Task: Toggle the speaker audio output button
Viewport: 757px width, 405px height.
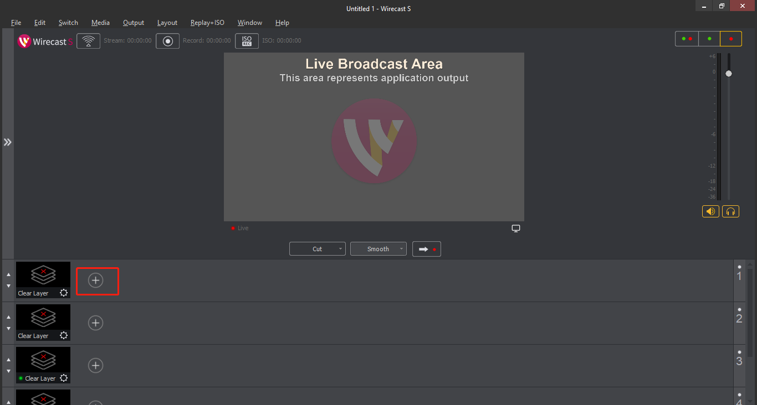Action: coord(710,211)
